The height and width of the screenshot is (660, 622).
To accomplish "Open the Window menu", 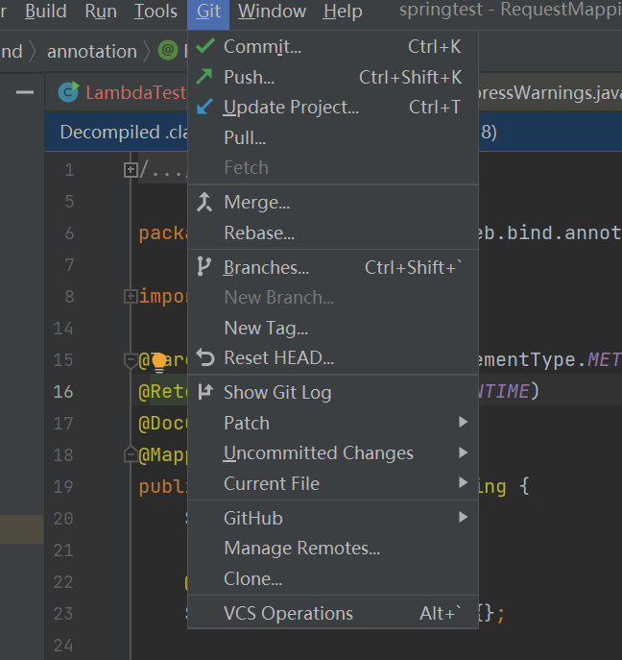I will click(272, 12).
